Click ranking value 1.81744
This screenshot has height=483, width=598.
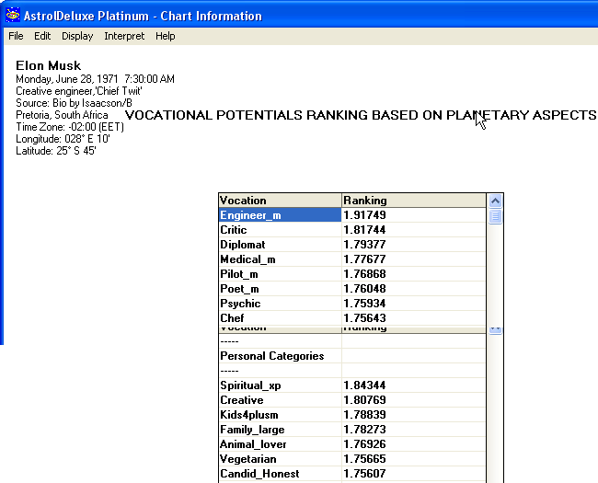tap(364, 230)
